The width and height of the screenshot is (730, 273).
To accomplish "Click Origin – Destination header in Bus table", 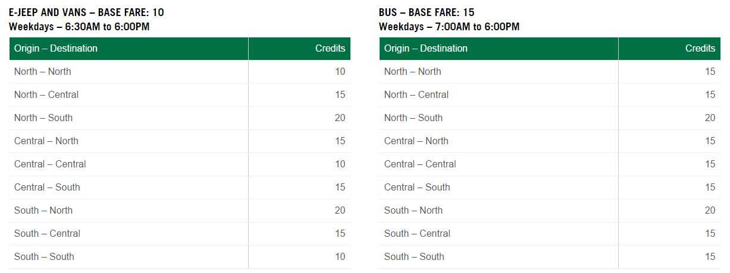I will coord(426,49).
